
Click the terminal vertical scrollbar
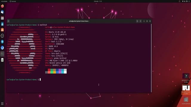pyautogui.click(x=151, y=58)
